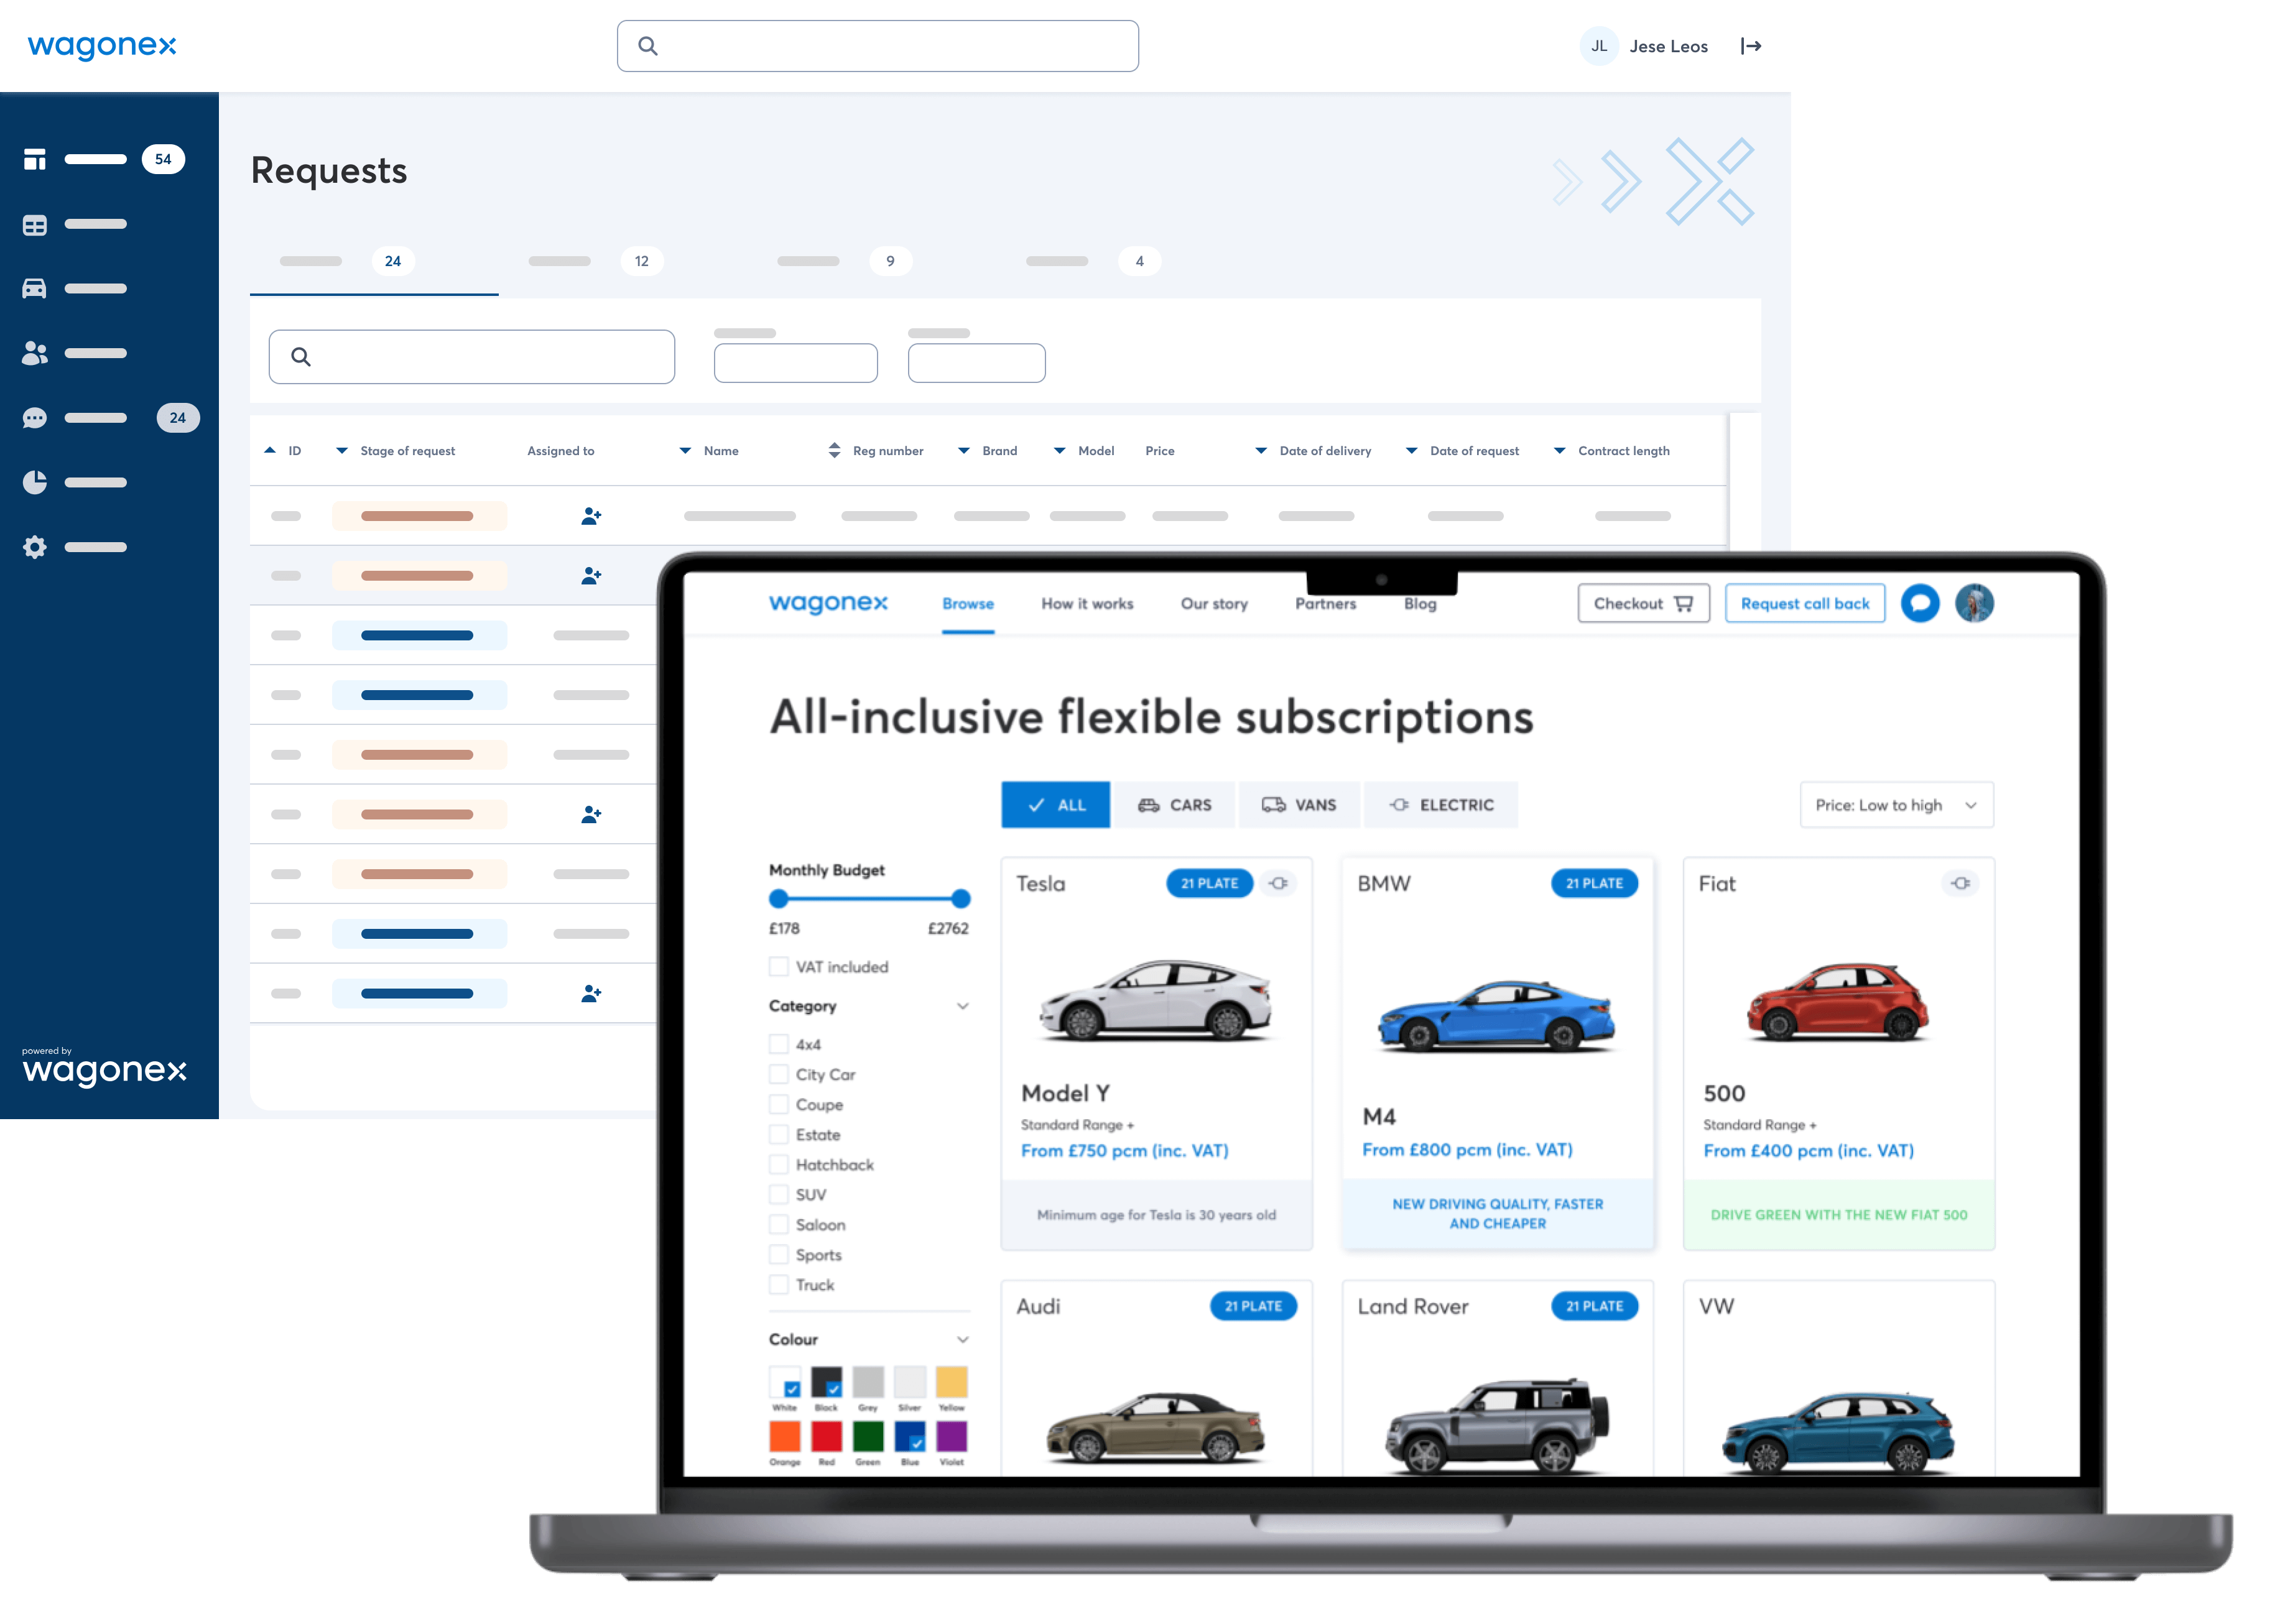Click the 21 PLATE badge on the Land Rover card
The height and width of the screenshot is (1624, 2280).
pos(1594,1306)
